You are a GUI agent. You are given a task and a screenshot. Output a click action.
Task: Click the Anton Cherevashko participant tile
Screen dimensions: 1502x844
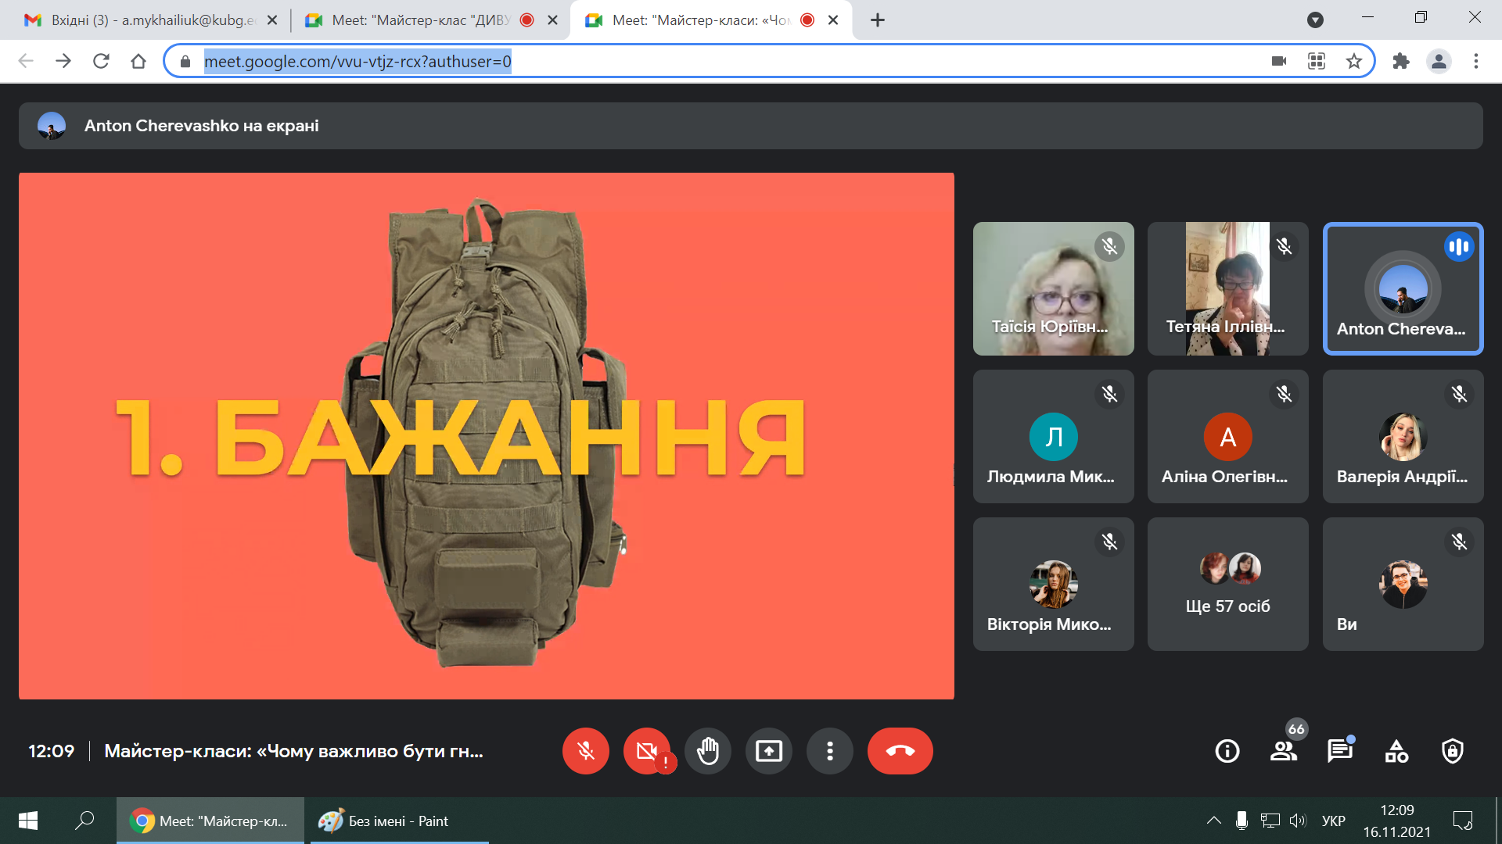pyautogui.click(x=1402, y=289)
